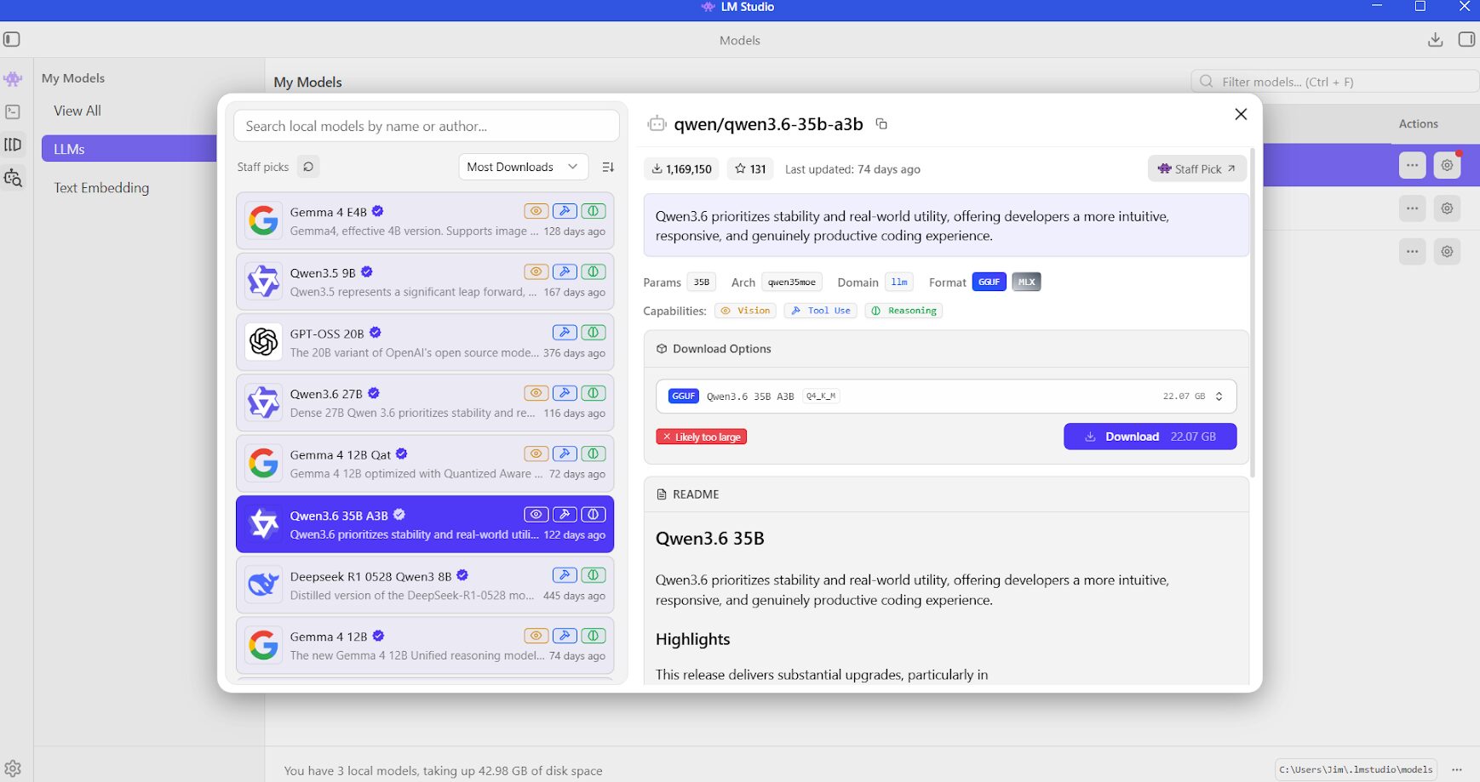
Task: Click the Tool Use icon on Deepseek R1 0528
Action: (565, 575)
